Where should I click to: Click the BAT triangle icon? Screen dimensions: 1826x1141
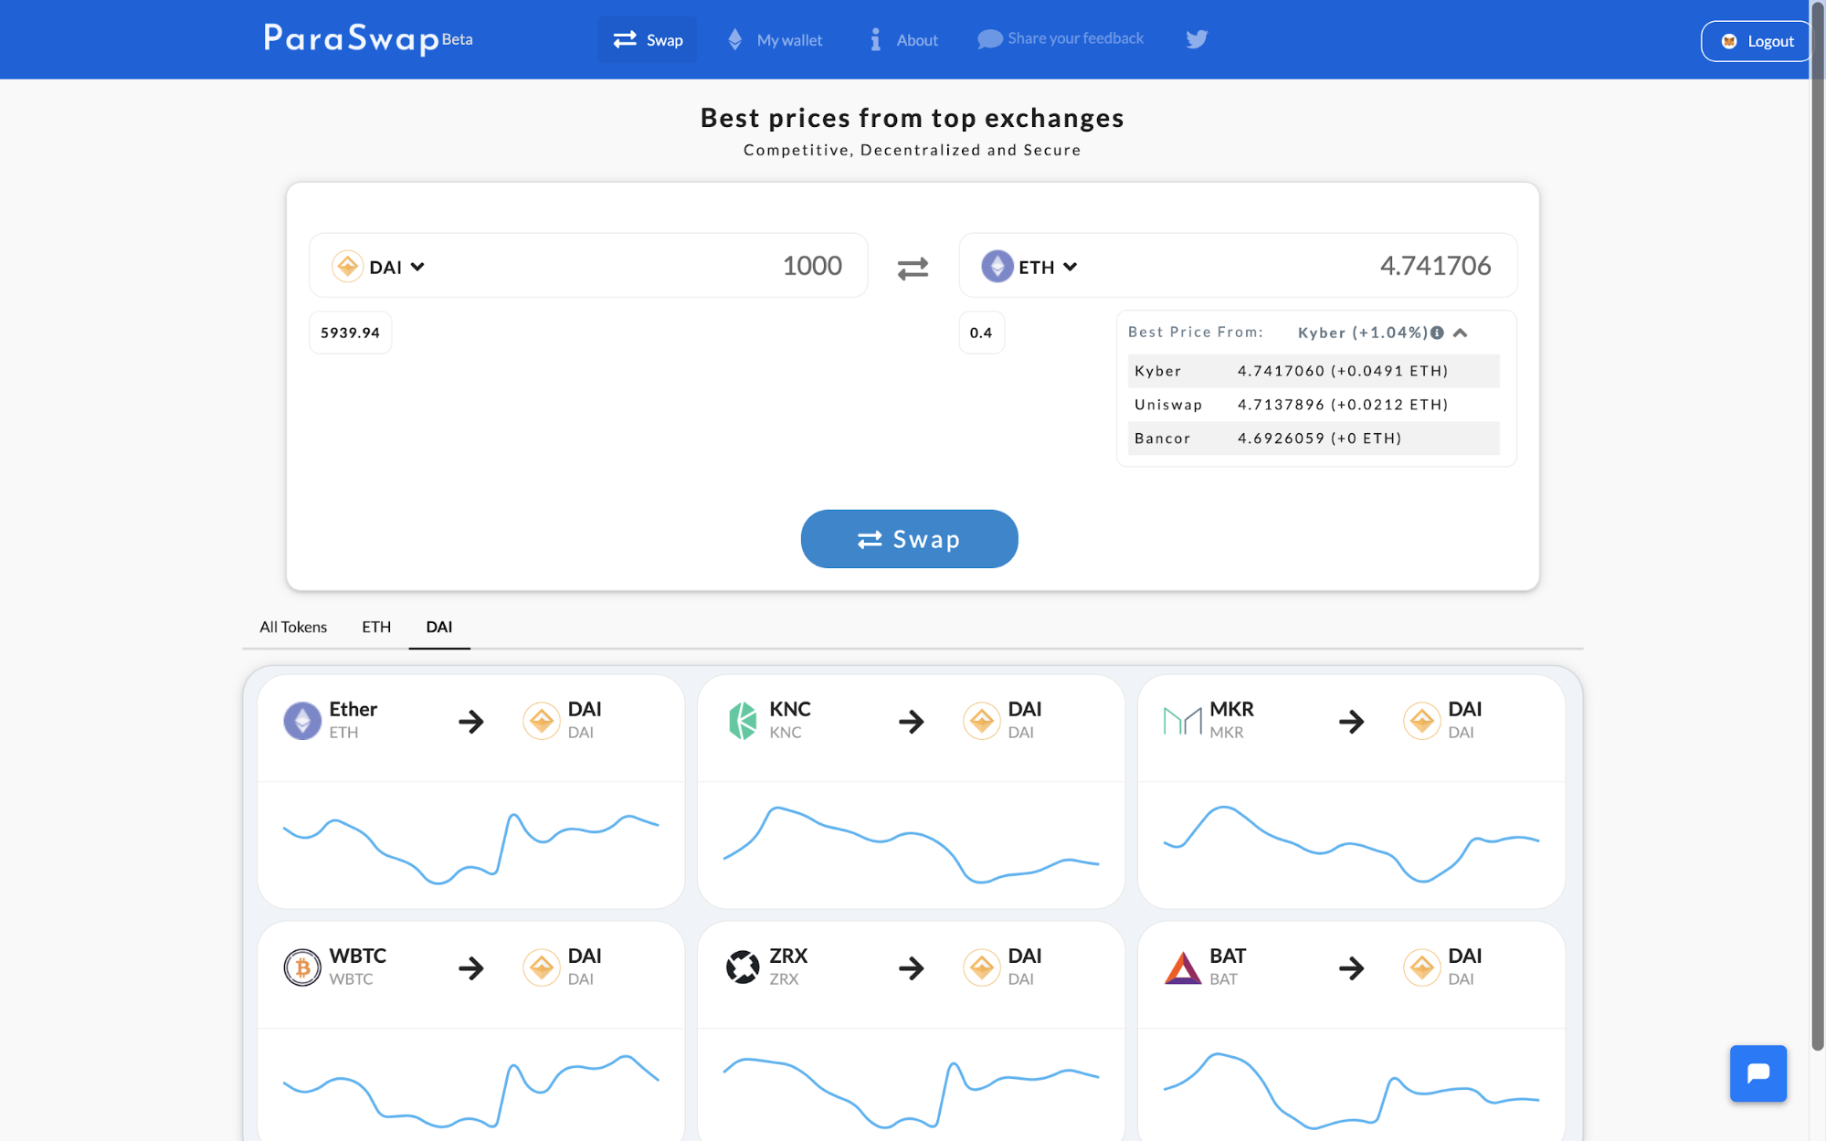[x=1182, y=967]
